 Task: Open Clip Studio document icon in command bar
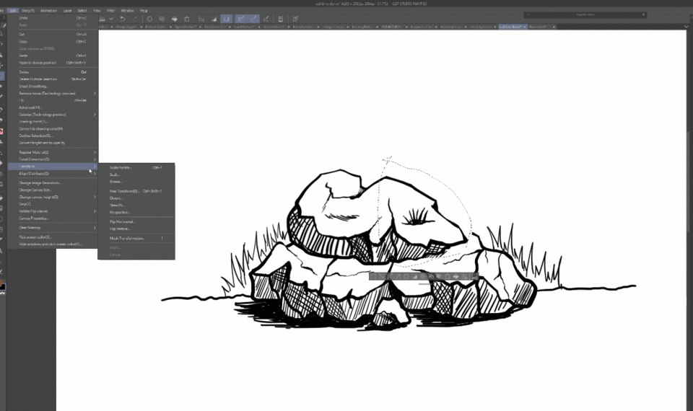[x=280, y=19]
